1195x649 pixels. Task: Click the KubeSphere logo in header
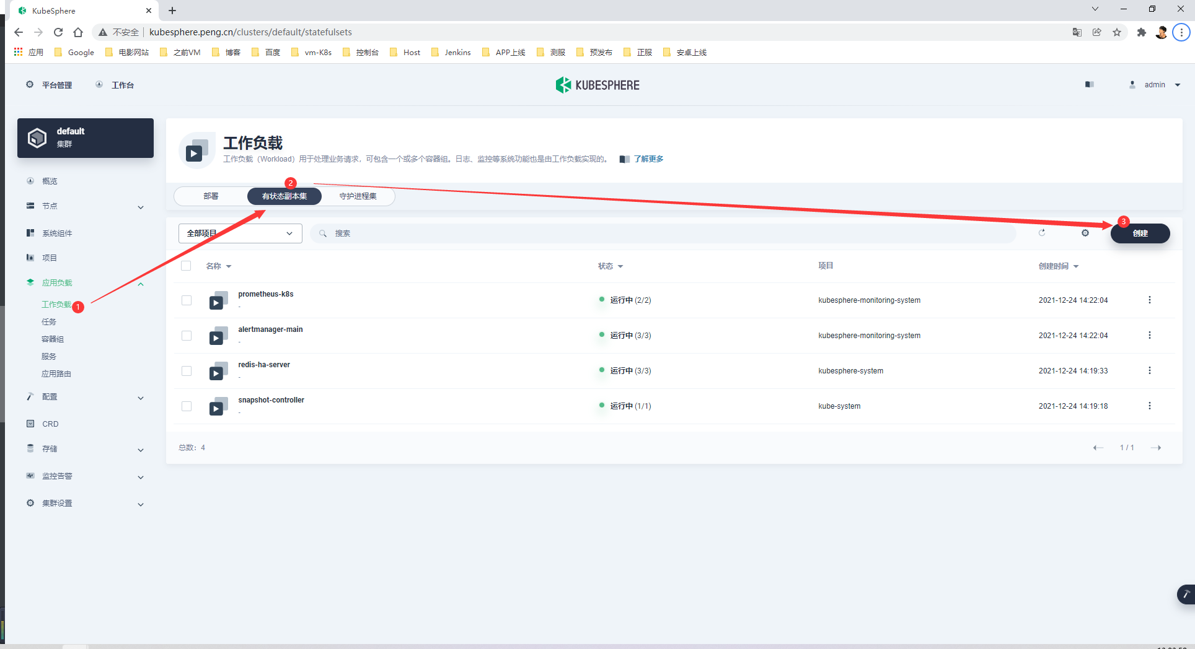pyautogui.click(x=597, y=85)
